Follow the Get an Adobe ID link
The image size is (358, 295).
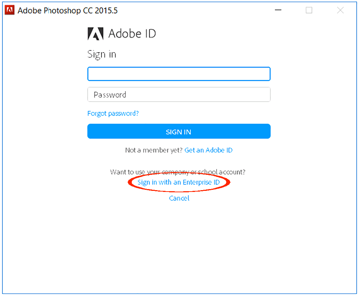pyautogui.click(x=208, y=150)
